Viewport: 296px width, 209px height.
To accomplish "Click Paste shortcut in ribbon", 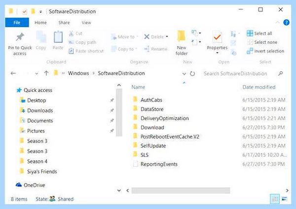I will (86, 51).
